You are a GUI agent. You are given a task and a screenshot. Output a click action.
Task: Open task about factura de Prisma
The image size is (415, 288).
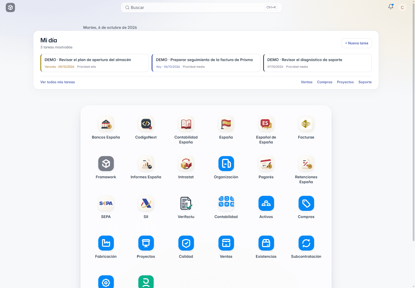[x=206, y=63]
